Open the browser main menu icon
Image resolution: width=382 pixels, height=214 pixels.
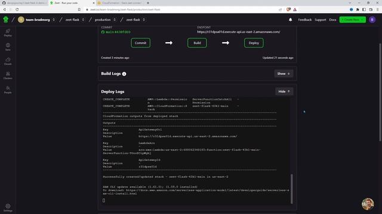378,10
